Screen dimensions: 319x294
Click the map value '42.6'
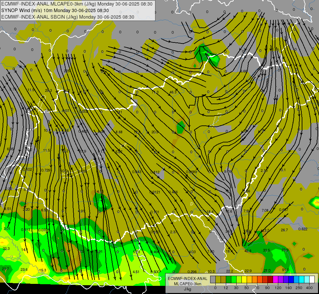tap(248, 251)
